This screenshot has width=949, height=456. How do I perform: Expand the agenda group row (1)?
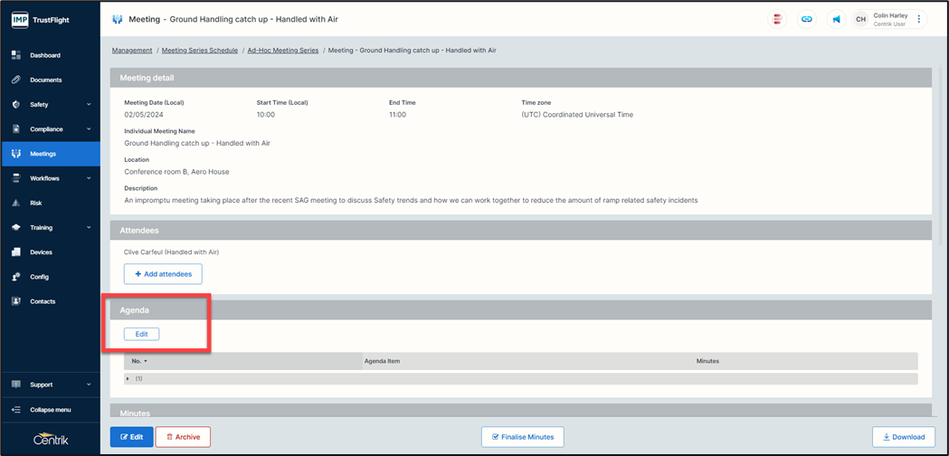(x=128, y=378)
